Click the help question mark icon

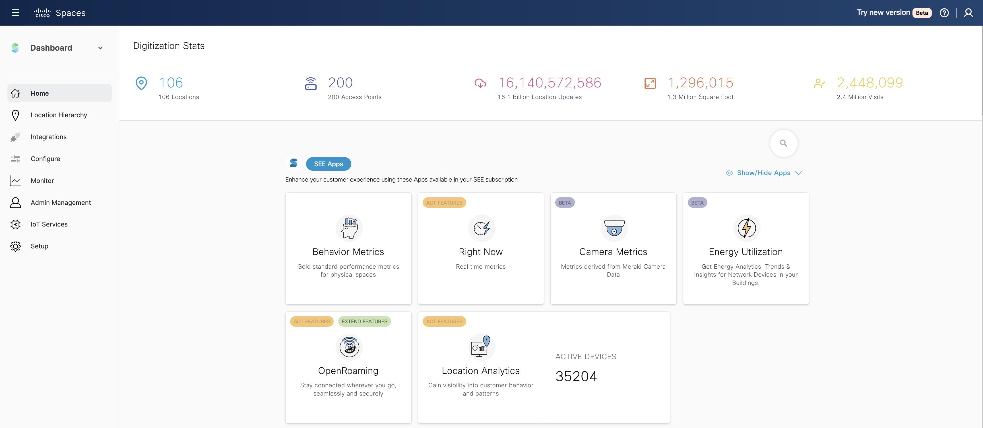944,13
